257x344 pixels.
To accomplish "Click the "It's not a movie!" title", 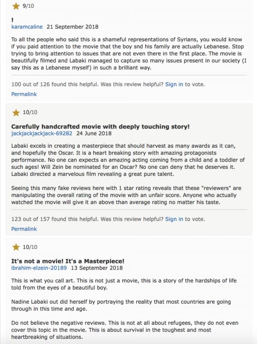I will click(x=68, y=261).
